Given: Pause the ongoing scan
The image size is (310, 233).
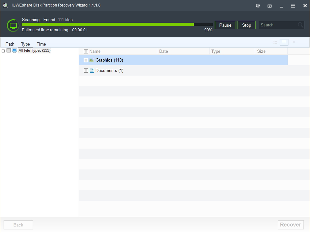Looking at the screenshot, I should point(225,25).
